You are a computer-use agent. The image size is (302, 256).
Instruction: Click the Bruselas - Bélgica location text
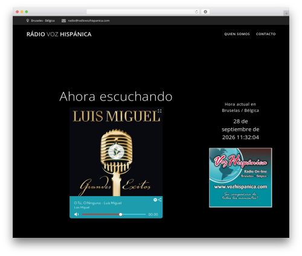pos(43,21)
